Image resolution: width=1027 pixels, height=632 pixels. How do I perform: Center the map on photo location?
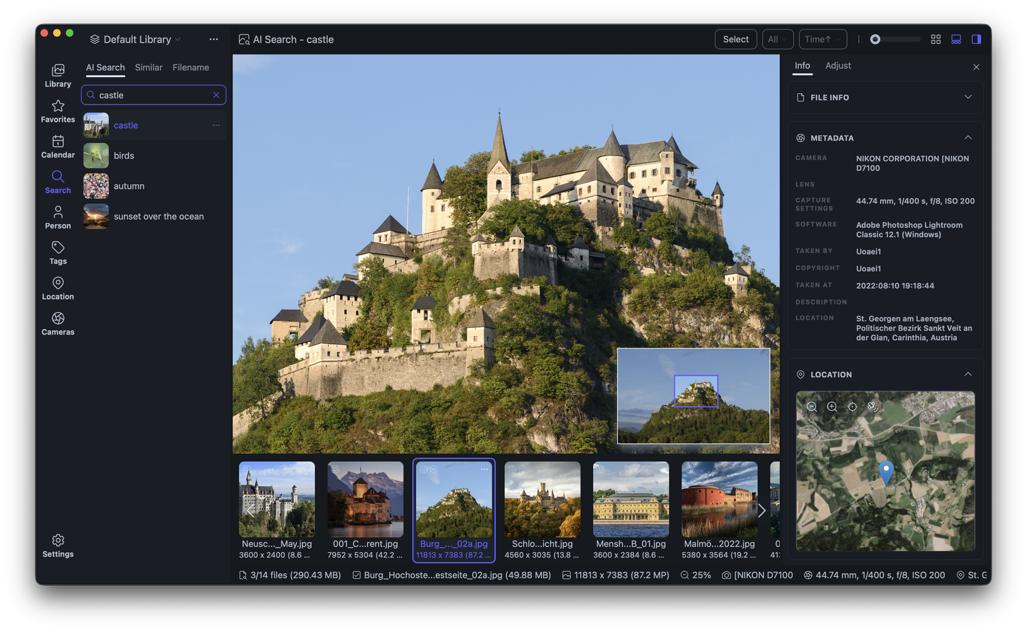click(x=852, y=407)
